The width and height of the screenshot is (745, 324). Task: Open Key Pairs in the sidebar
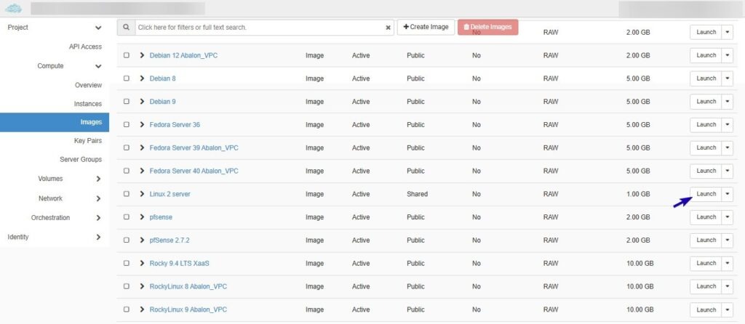pyautogui.click(x=88, y=141)
